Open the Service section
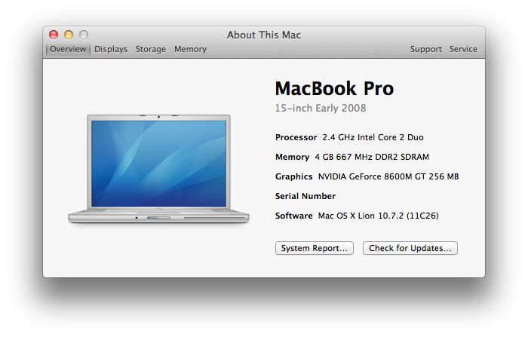The height and width of the screenshot is (337, 528). click(463, 49)
